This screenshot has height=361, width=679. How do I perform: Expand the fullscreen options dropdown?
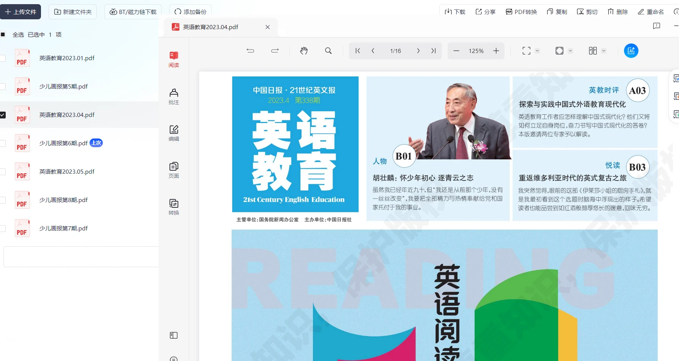[x=537, y=51]
